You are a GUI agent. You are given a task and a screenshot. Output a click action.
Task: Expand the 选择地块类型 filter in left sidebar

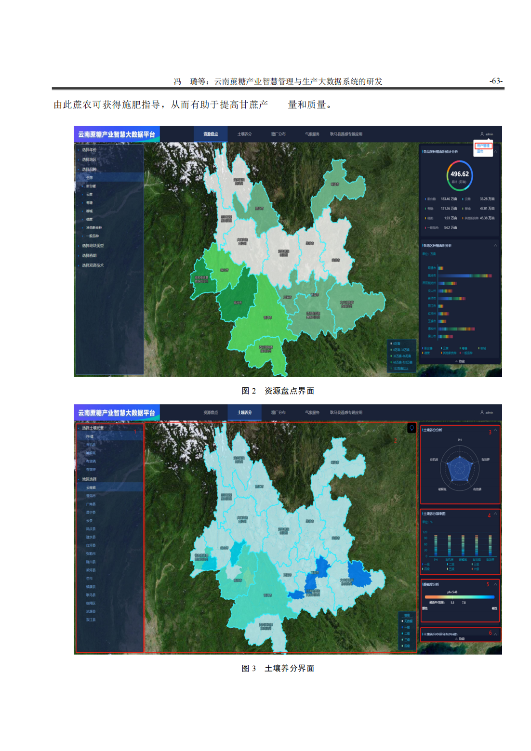click(93, 246)
